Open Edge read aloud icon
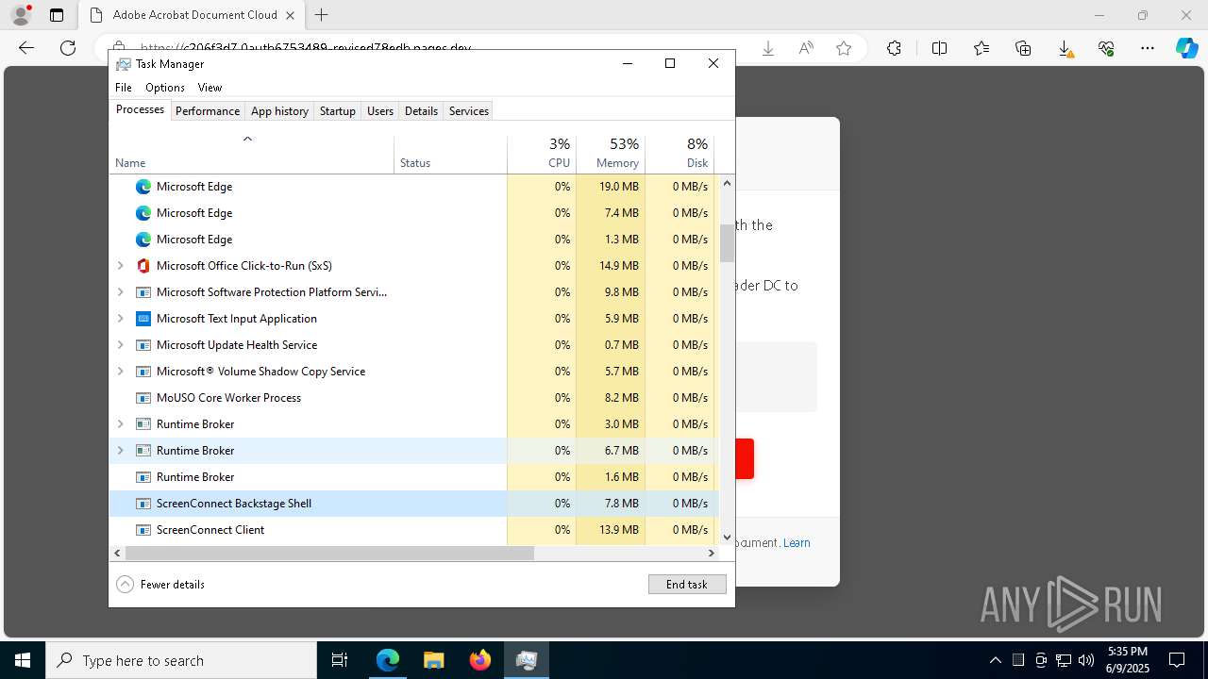This screenshot has height=679, width=1208. click(806, 48)
